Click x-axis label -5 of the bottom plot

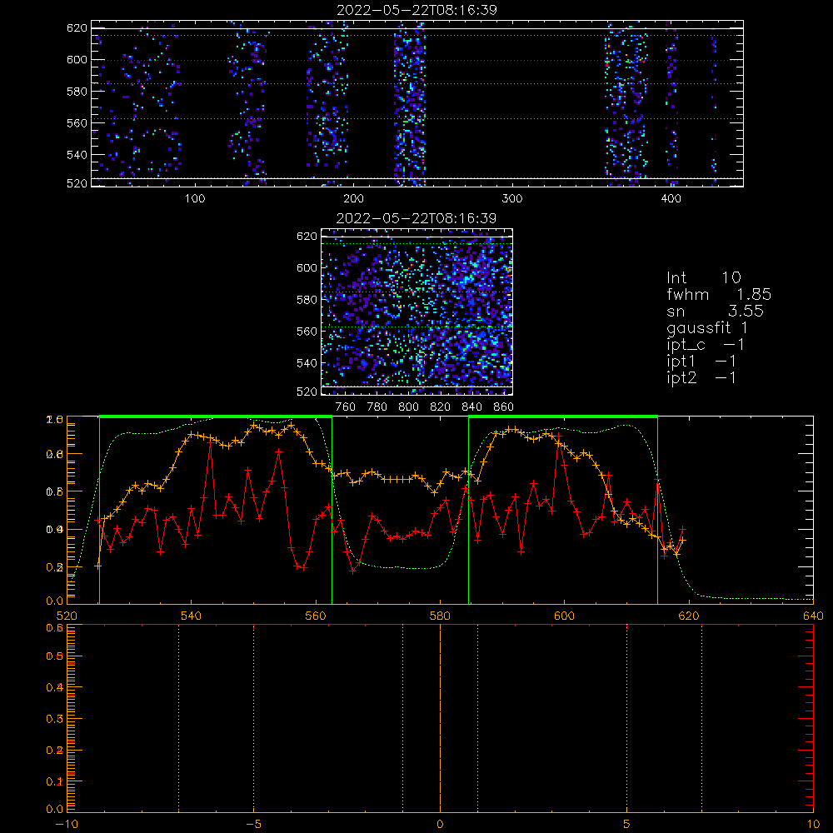pyautogui.click(x=254, y=825)
